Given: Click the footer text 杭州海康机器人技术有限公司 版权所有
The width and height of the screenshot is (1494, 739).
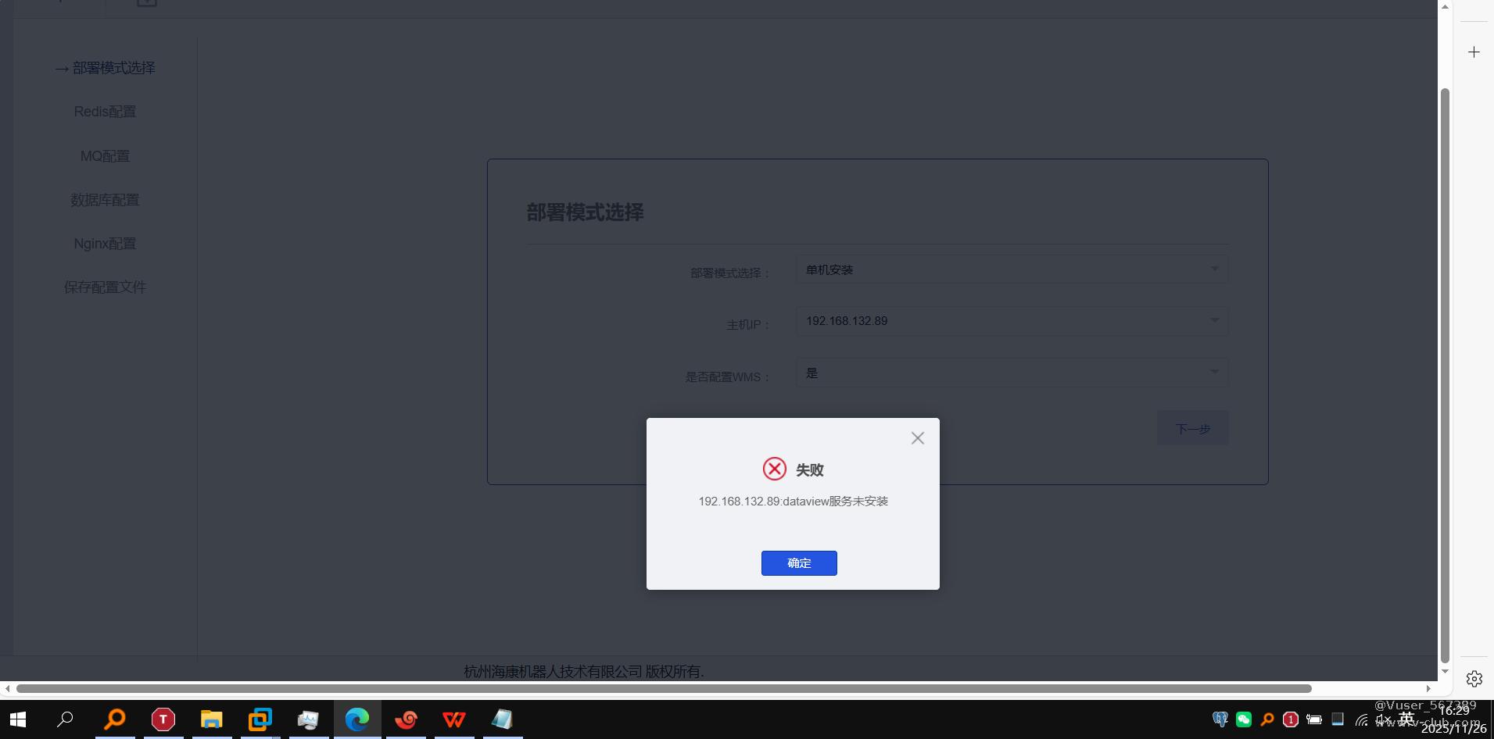Looking at the screenshot, I should 584,671.
